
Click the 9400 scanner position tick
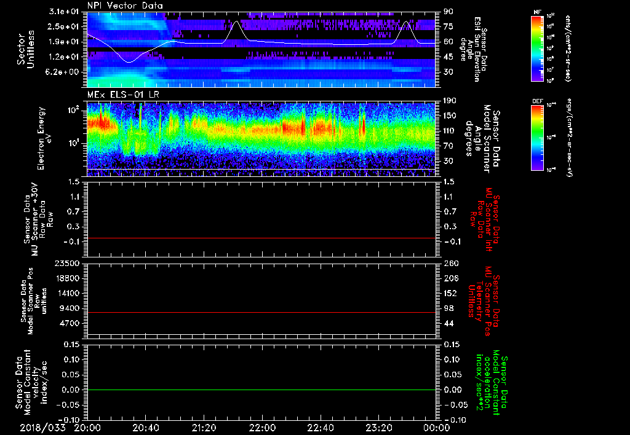(x=70, y=308)
